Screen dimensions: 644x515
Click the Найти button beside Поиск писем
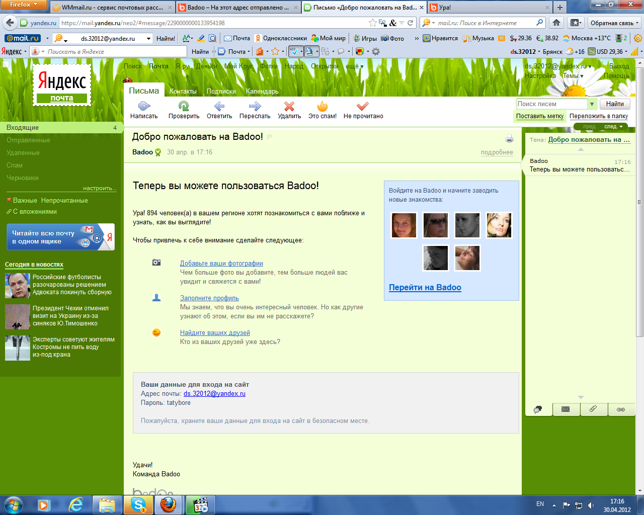click(615, 104)
